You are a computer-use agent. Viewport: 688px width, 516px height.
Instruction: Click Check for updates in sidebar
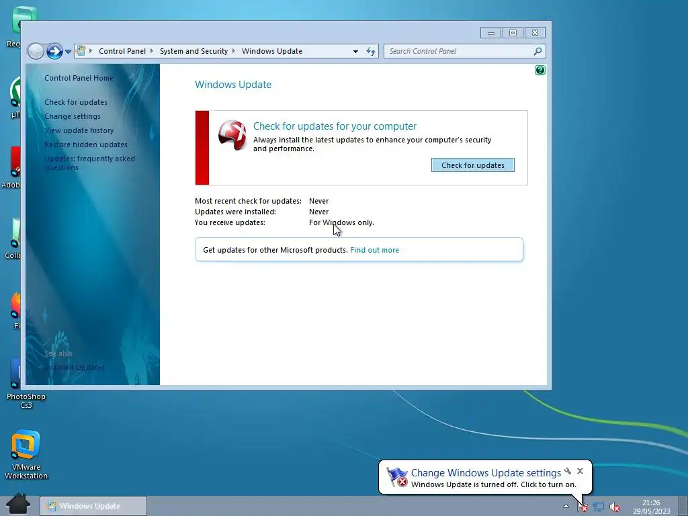click(75, 102)
